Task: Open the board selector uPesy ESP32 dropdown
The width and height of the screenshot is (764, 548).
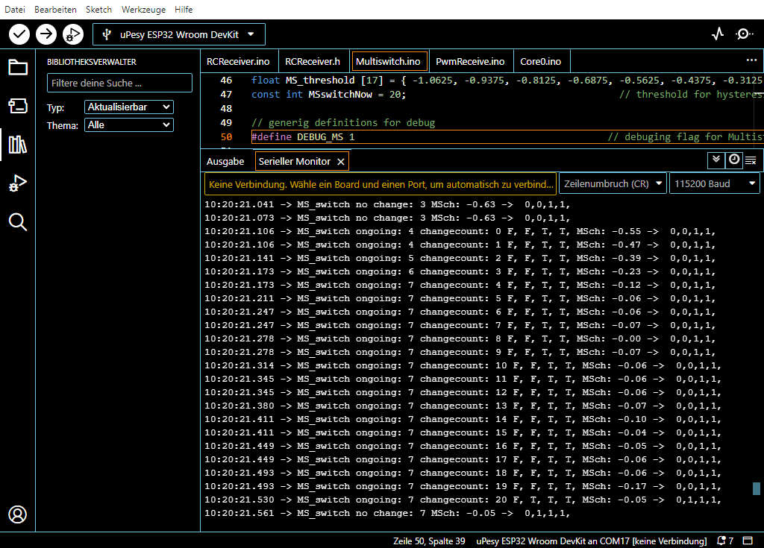Action: (178, 34)
